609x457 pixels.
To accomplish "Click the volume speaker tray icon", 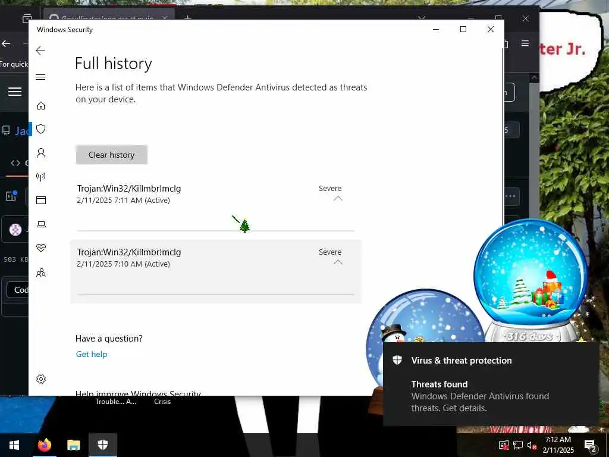I will [532, 445].
